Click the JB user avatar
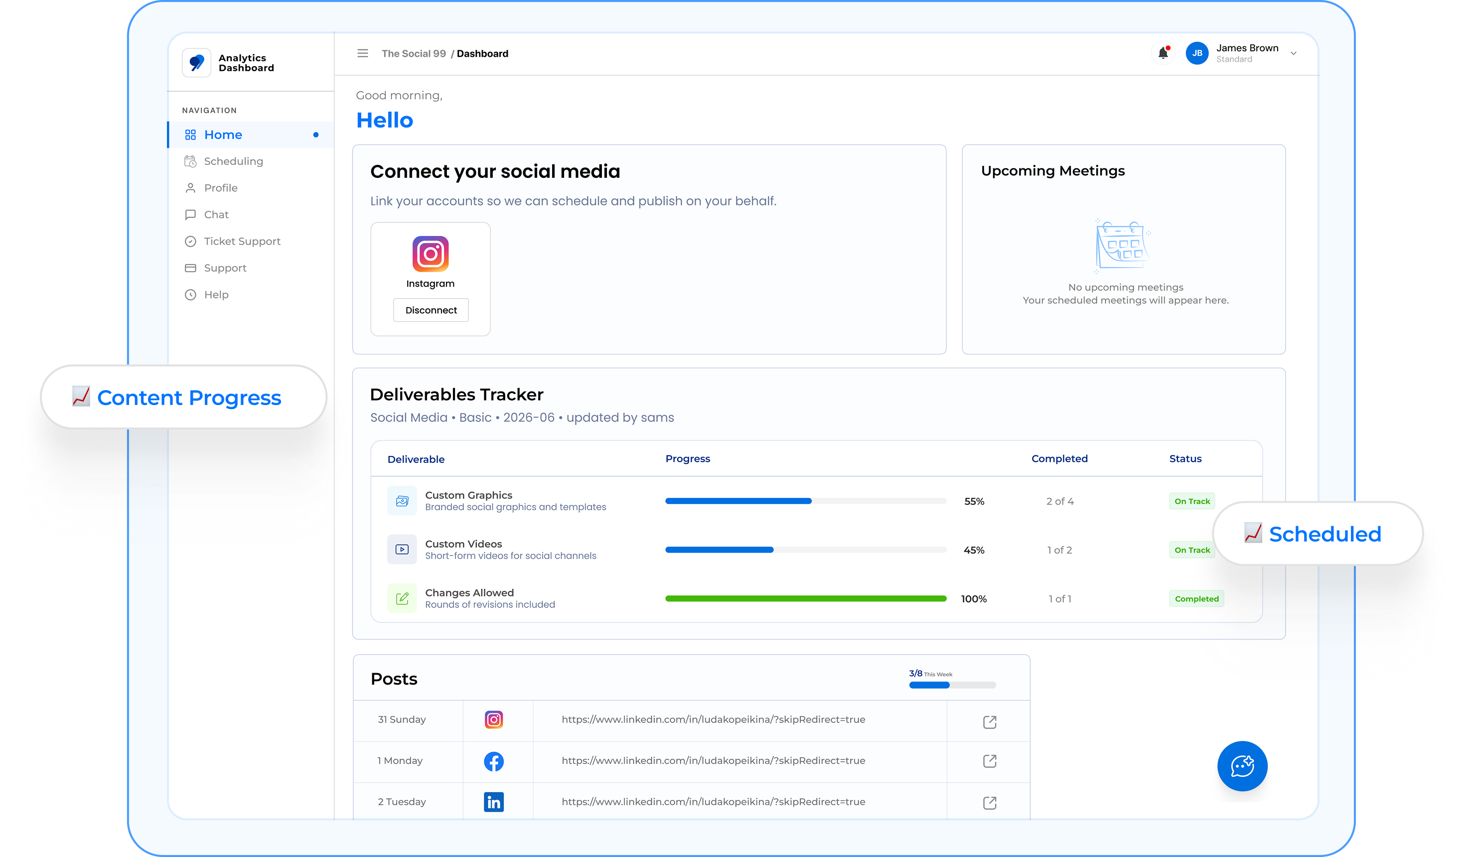The height and width of the screenshot is (857, 1464). (1197, 53)
